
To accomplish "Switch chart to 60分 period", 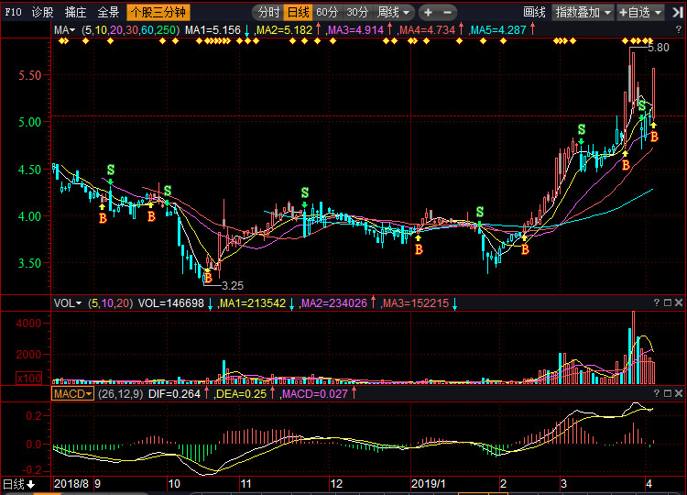I will [327, 12].
